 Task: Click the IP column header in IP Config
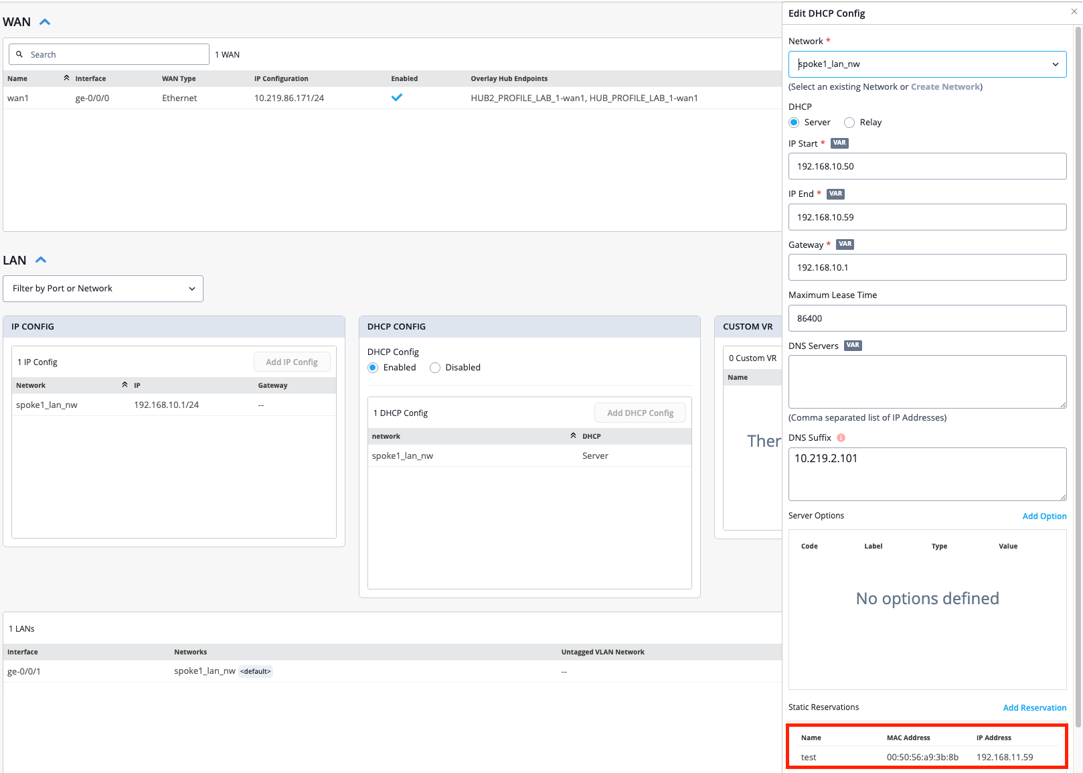pyautogui.click(x=137, y=386)
